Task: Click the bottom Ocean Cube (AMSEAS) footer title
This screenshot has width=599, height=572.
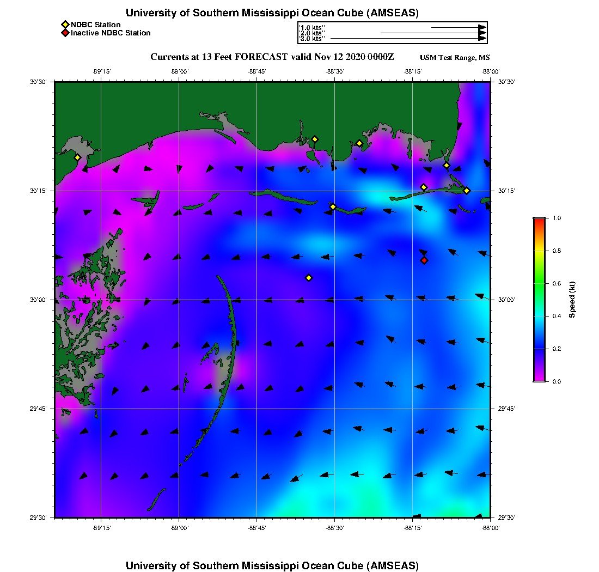Action: pyautogui.click(x=272, y=565)
